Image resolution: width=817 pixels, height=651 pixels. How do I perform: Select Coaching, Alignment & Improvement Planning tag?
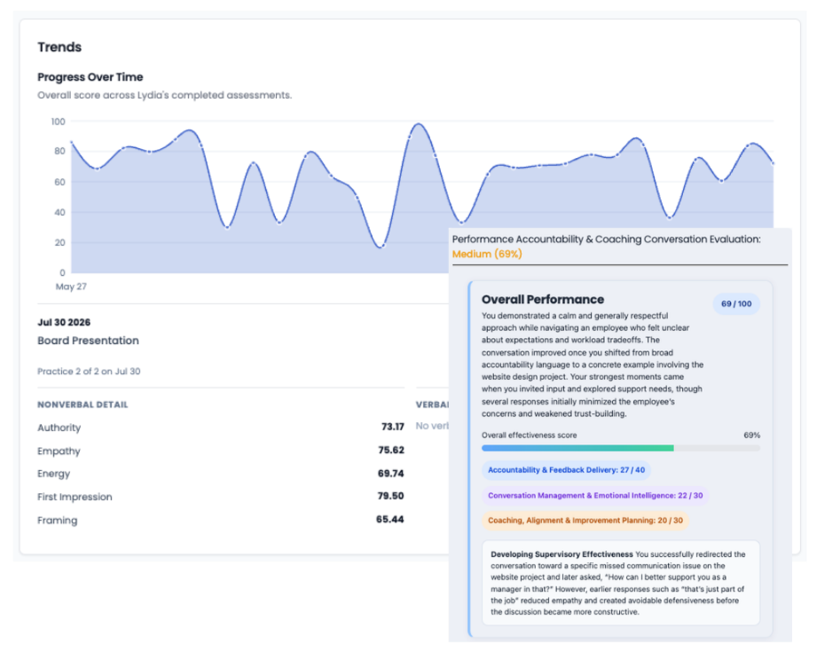click(x=585, y=521)
